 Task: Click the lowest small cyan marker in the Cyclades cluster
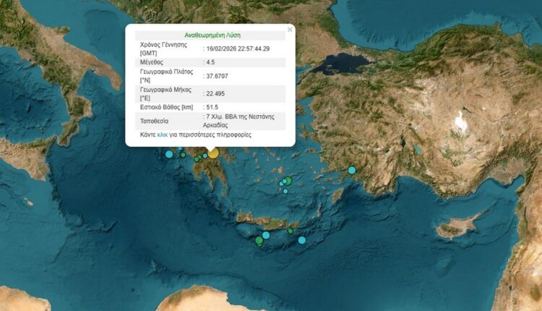(x=285, y=191)
